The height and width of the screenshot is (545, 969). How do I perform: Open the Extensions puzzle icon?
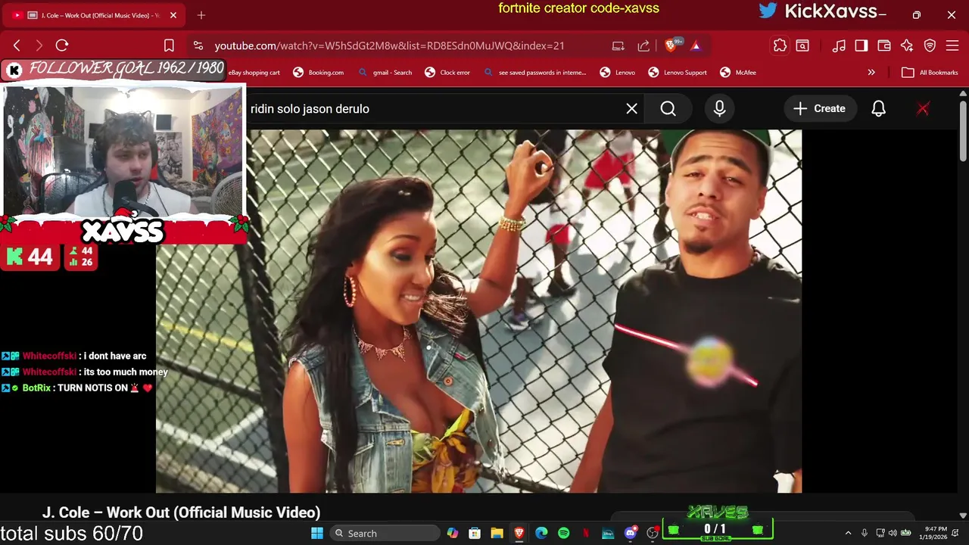(780, 45)
